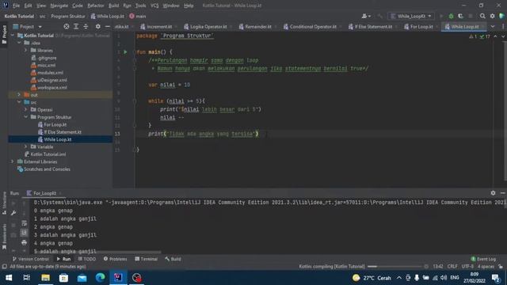Click the Build tool window button

pyautogui.click(x=173, y=259)
